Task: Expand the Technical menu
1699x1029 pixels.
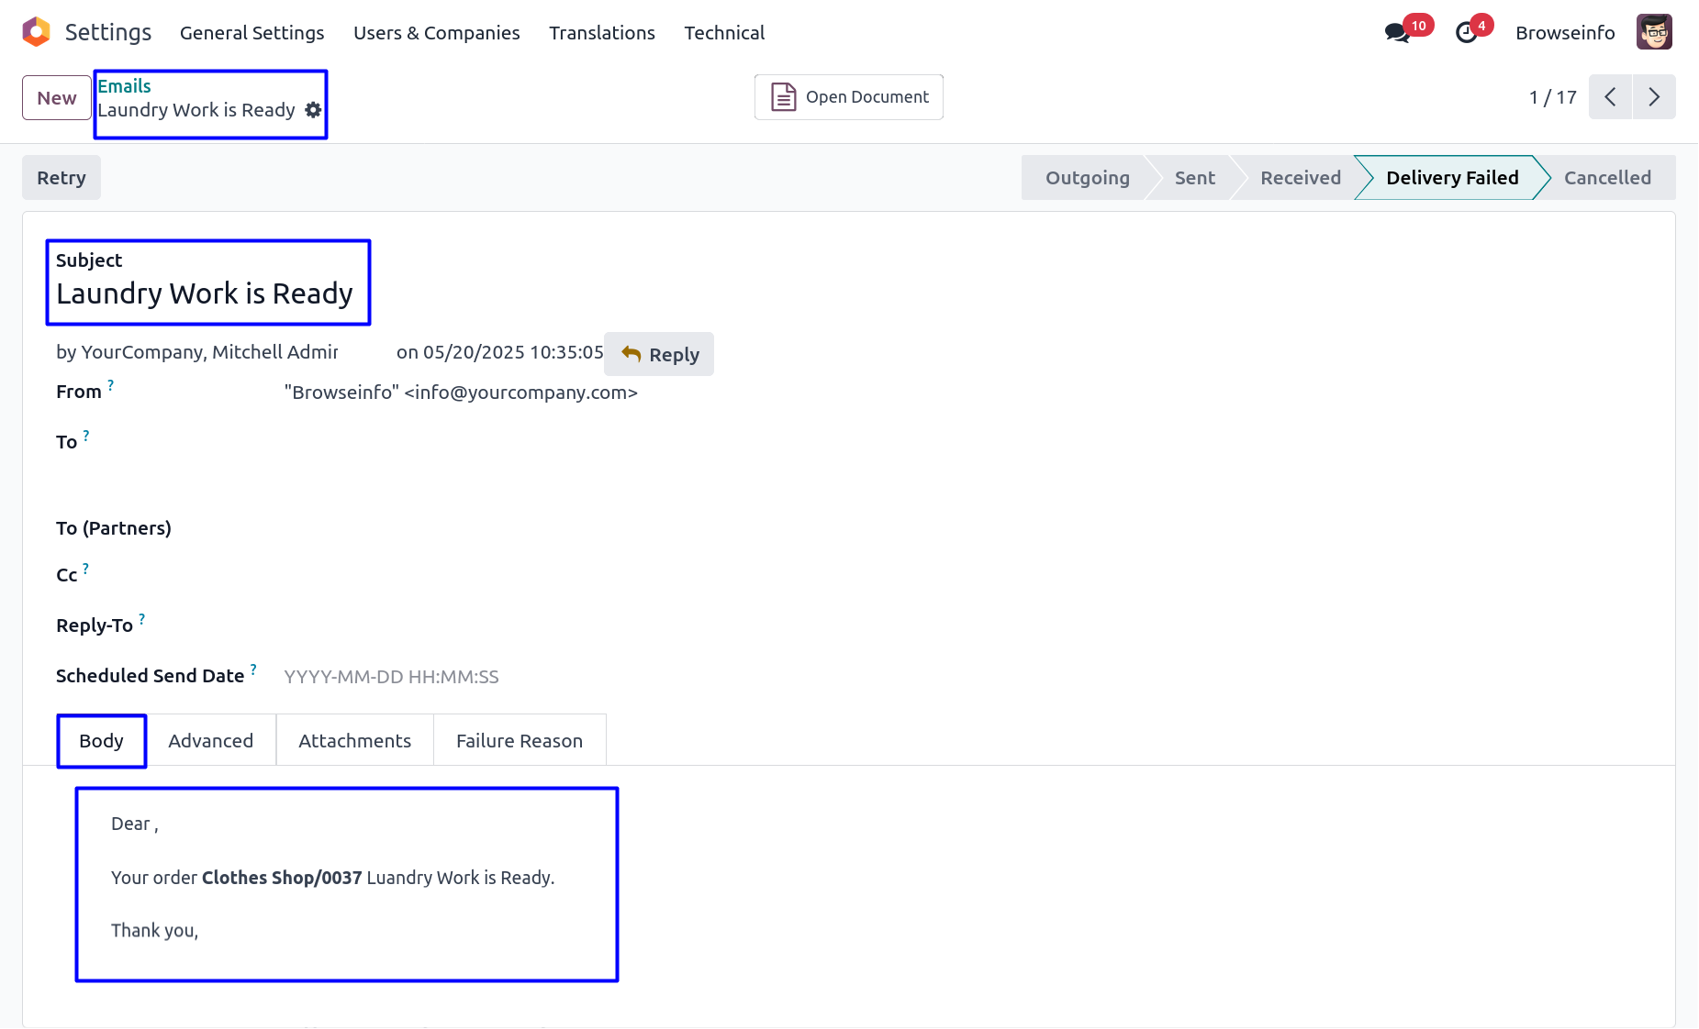Action: coord(723,33)
